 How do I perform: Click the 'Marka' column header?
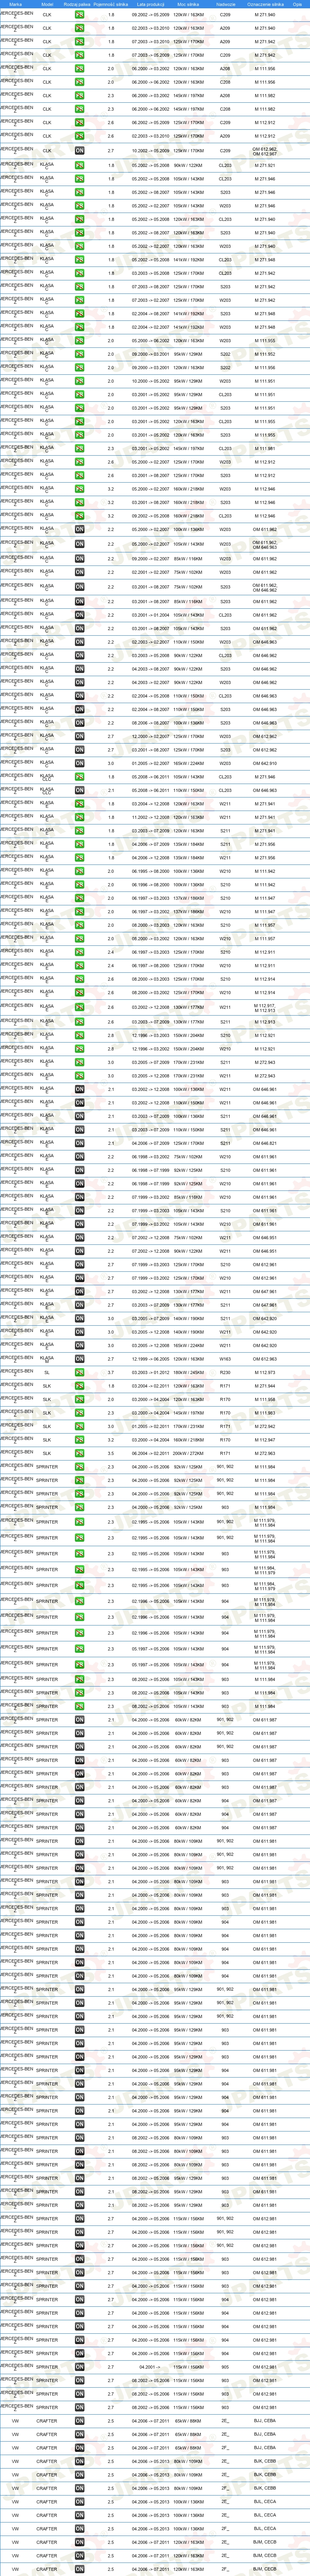pyautogui.click(x=16, y=4)
